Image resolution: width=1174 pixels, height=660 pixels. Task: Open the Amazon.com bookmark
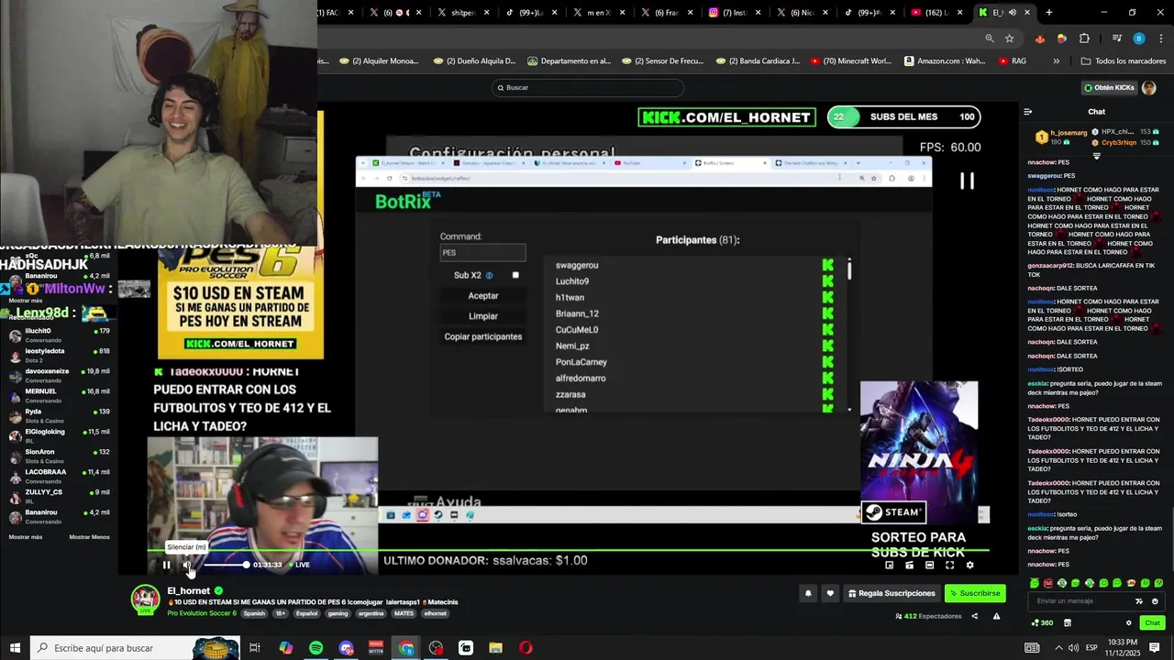point(945,61)
